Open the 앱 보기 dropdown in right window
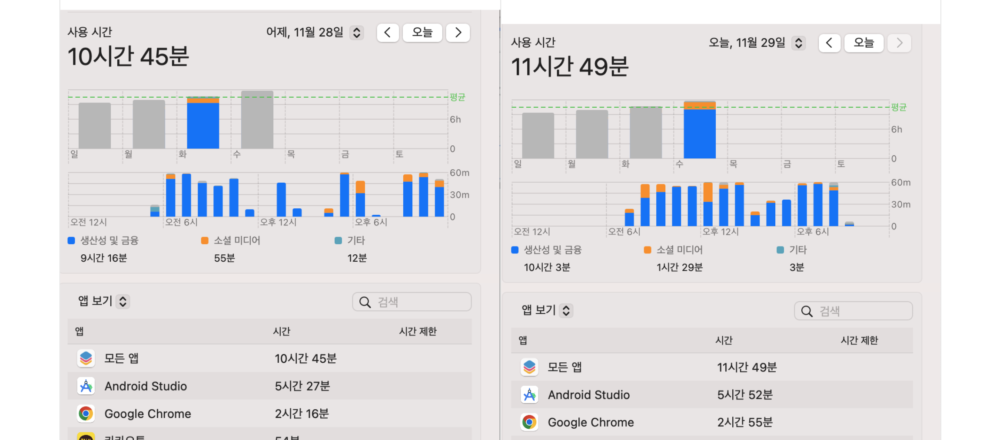Image resolution: width=1003 pixels, height=440 pixels. [566, 310]
